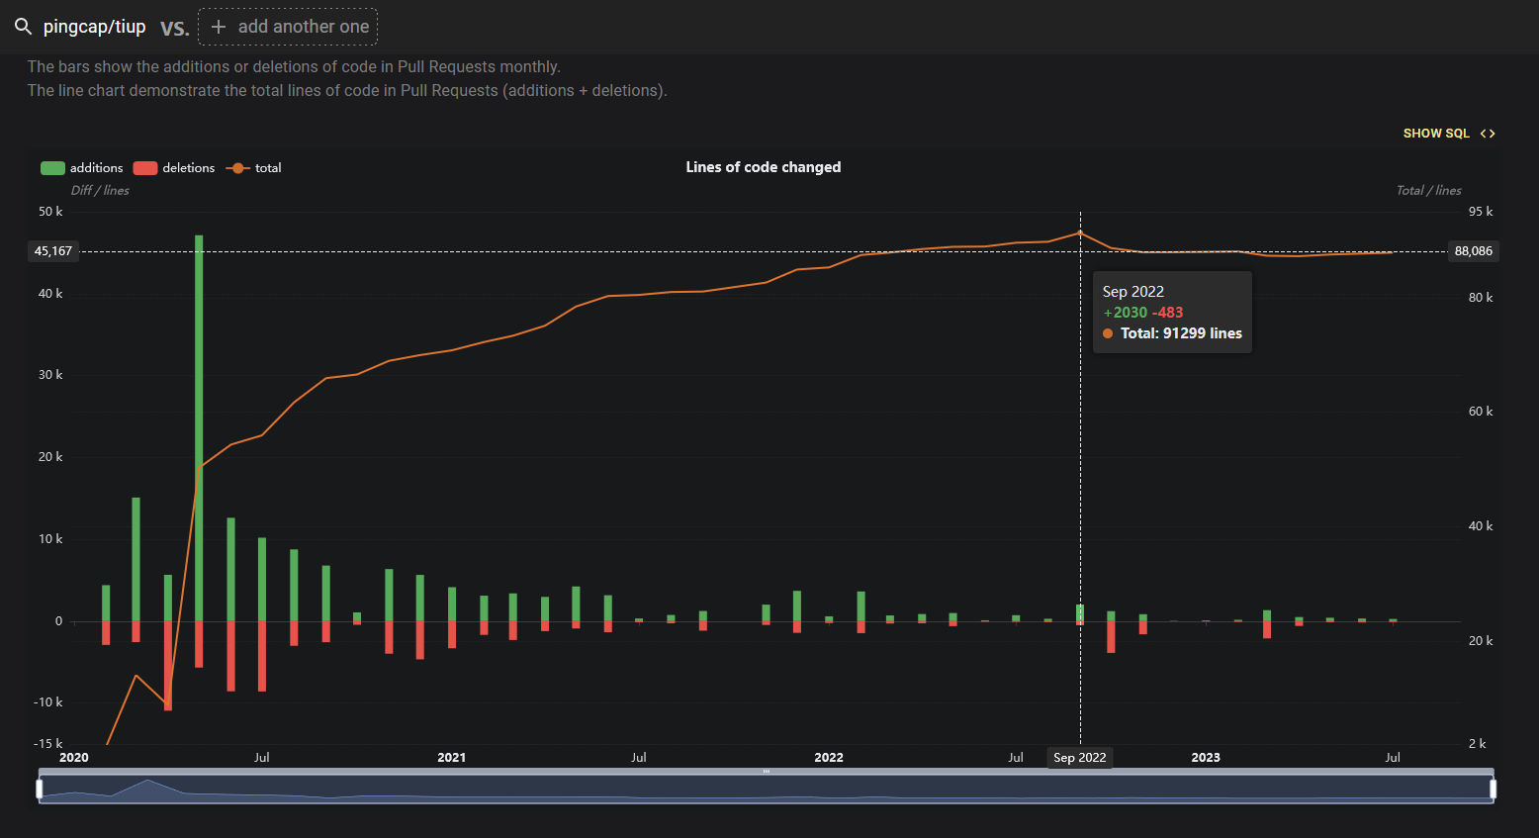Viewport: 1539px width, 838px height.
Task: Click the right handle of the timeline zoom slider
Action: click(x=1494, y=789)
